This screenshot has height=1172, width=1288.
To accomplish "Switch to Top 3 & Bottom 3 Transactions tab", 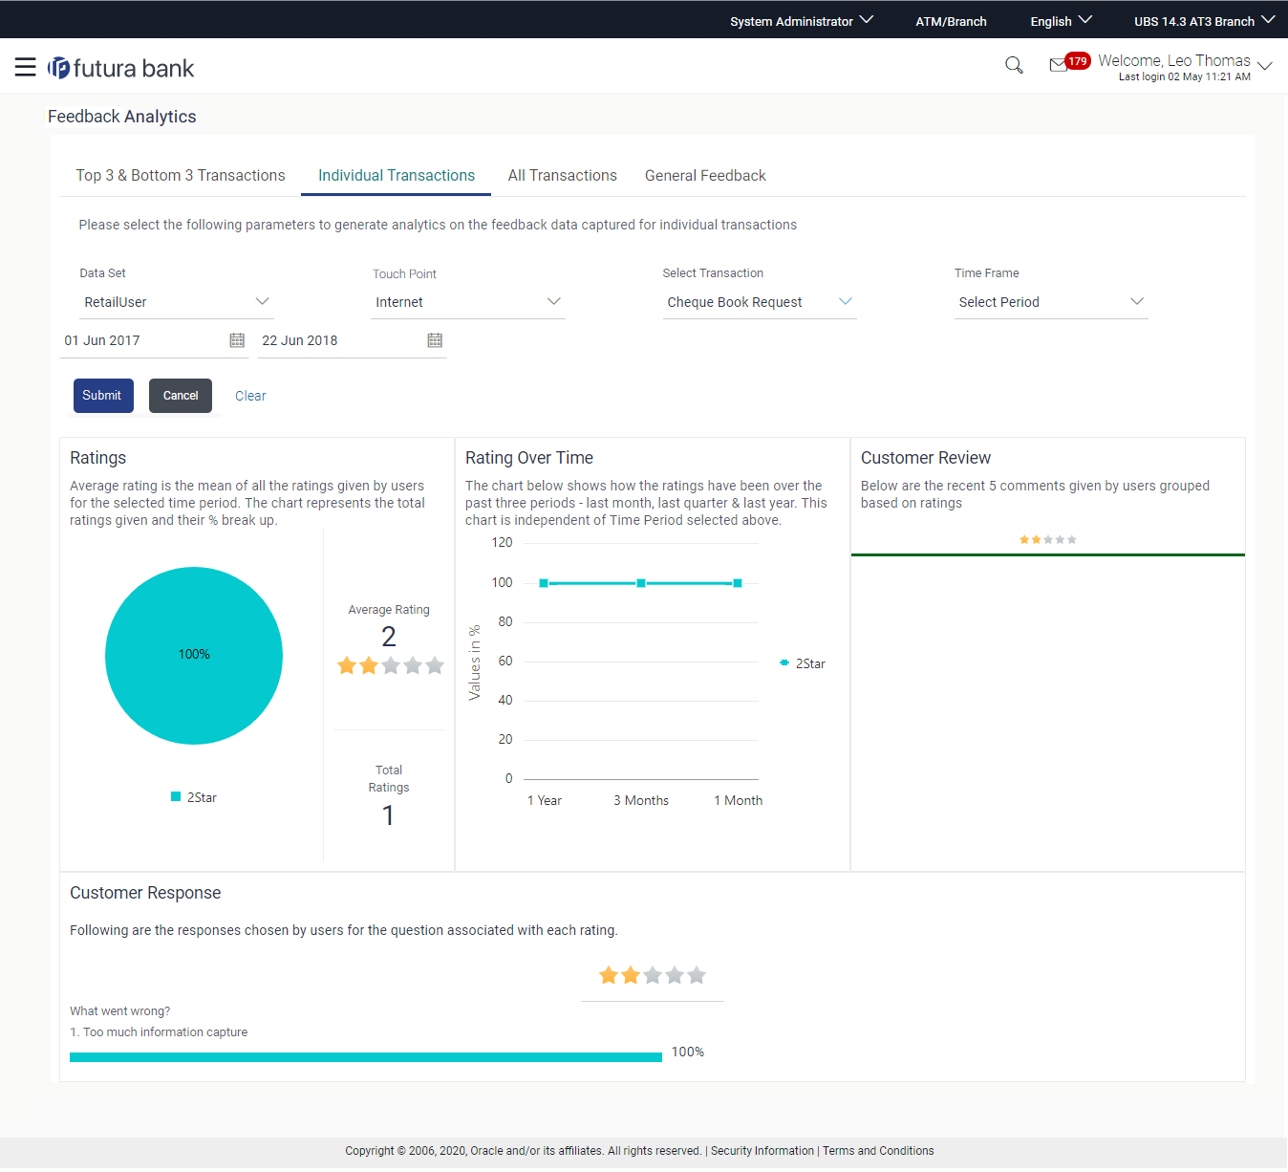I will pos(181,176).
